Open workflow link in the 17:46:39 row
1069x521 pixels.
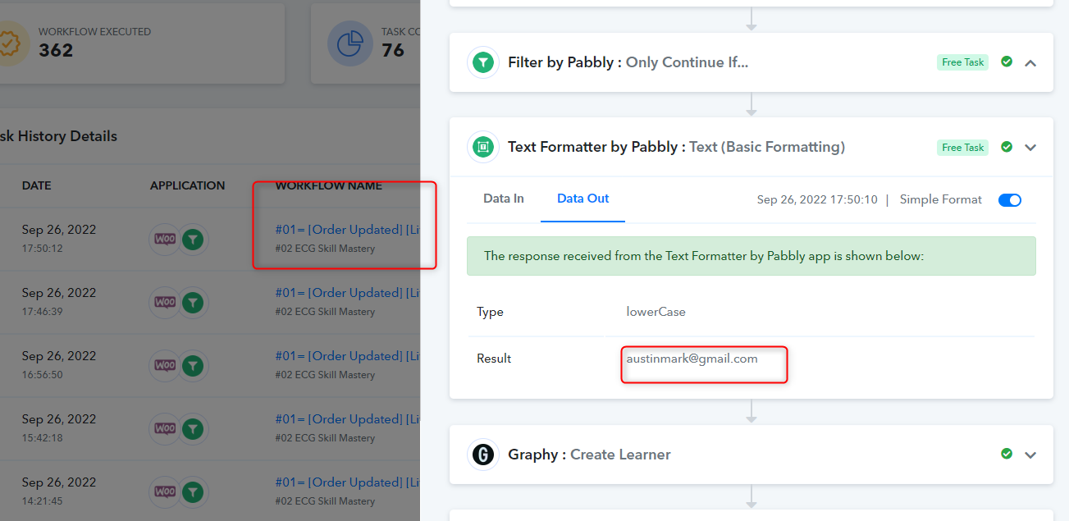[x=348, y=293]
